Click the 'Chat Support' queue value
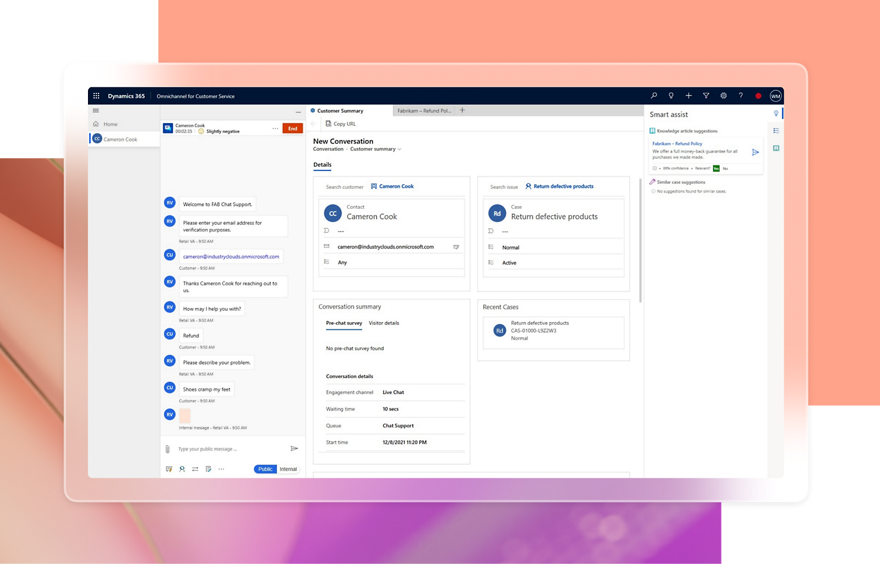The image size is (880, 564). coord(398,426)
